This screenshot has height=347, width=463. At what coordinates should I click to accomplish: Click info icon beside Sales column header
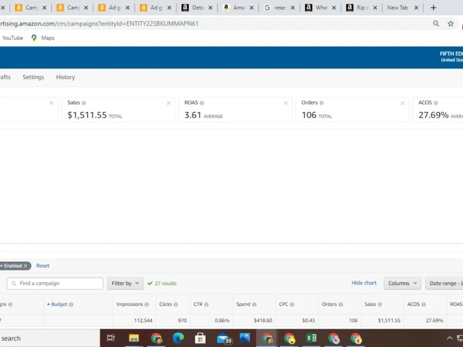pos(380,304)
